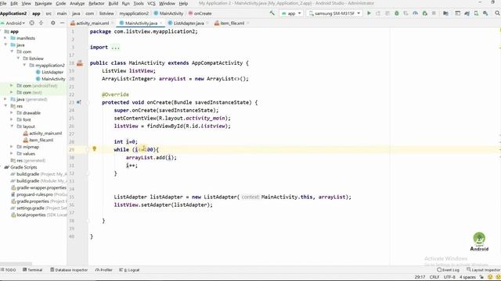Open the Refactor menu
This screenshot has height=281, width=501.
96,3
